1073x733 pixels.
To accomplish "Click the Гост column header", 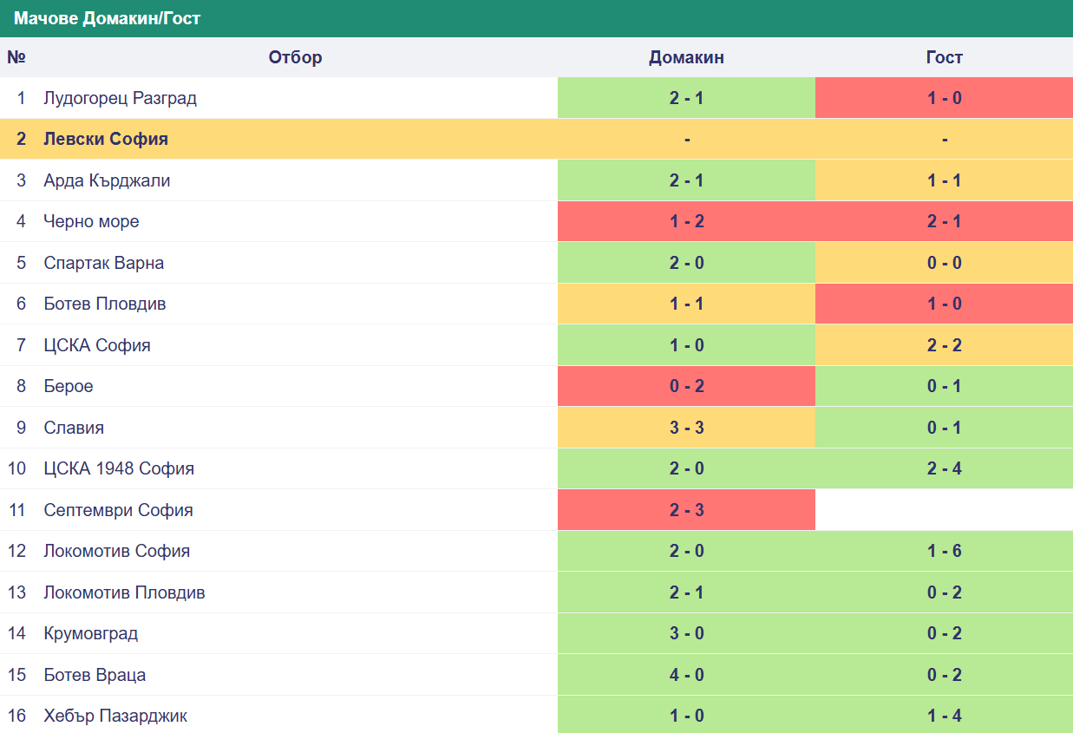I will 944,57.
